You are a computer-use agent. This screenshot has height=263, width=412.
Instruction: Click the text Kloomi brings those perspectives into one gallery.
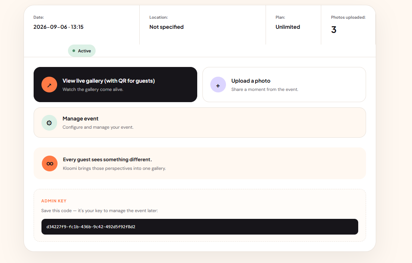(114, 168)
